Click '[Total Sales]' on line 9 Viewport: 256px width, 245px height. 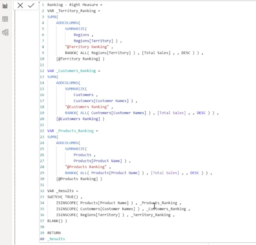coord(156,53)
